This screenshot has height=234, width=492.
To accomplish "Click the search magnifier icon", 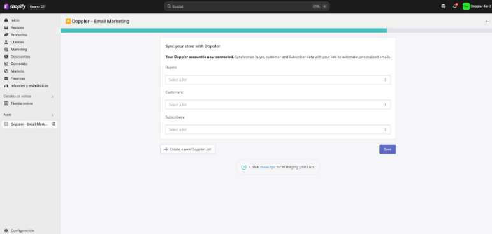I will (x=169, y=6).
